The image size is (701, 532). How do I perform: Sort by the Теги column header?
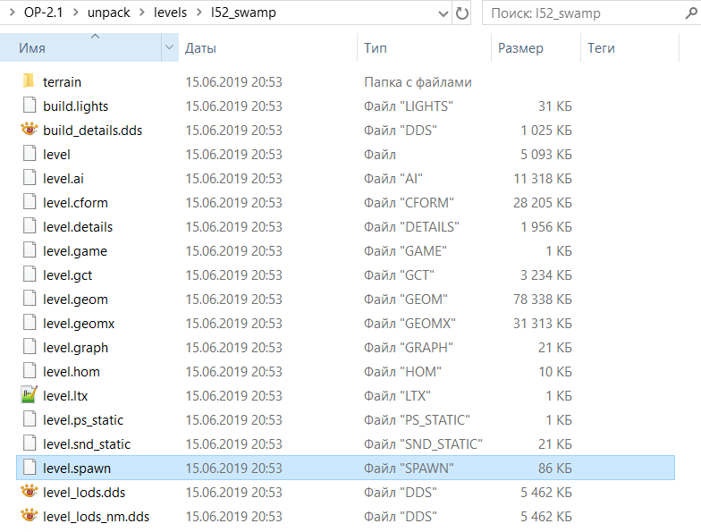click(x=629, y=47)
